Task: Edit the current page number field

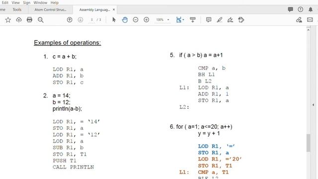Action: tap(91, 20)
